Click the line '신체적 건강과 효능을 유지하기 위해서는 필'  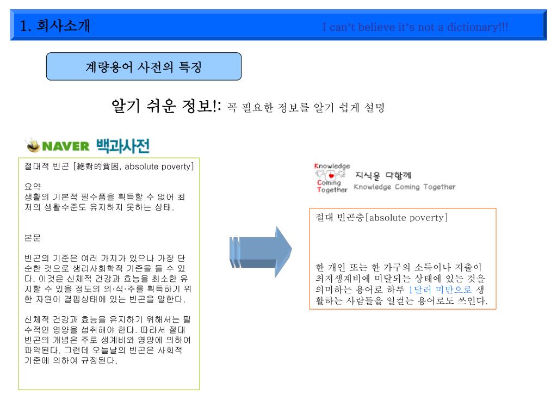click(x=107, y=319)
